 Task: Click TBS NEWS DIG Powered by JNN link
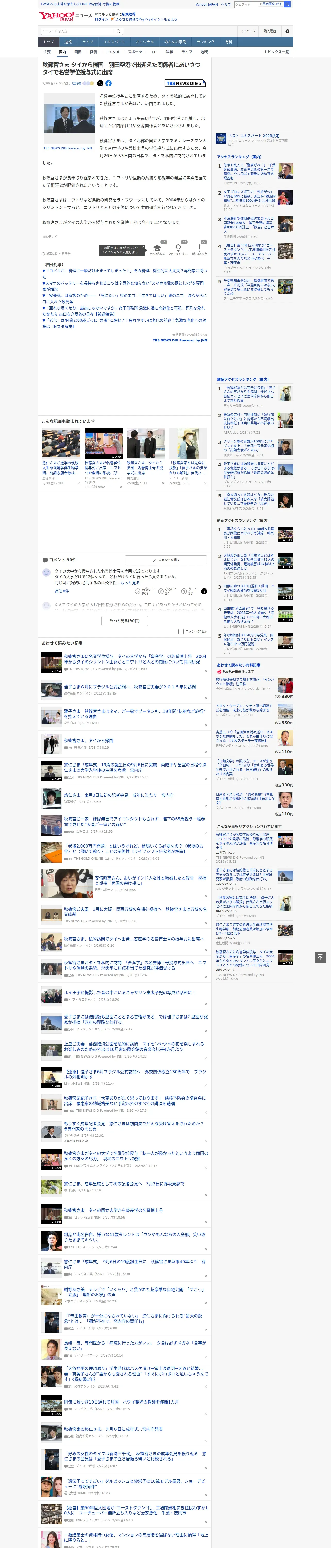tap(180, 340)
